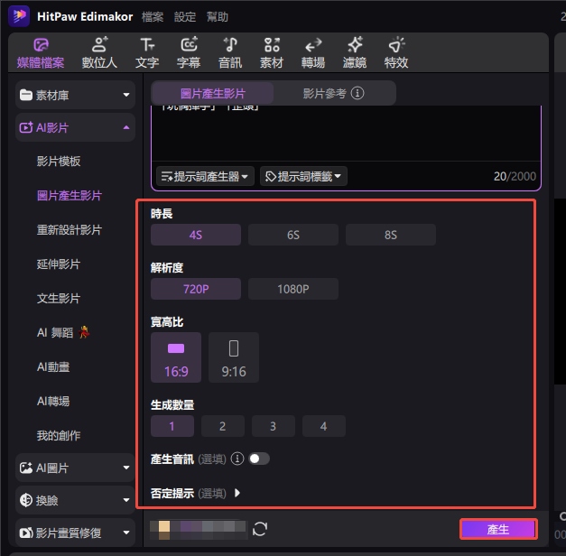The height and width of the screenshot is (556, 566).
Task: Choose 9:16 aspect ratio
Action: (234, 357)
